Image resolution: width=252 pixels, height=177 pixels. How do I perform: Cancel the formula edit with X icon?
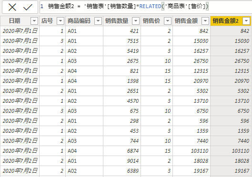(12, 7)
